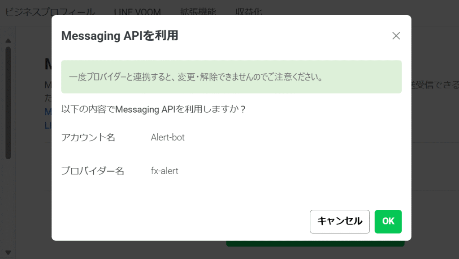459x259 pixels.
Task: Click the vertical scrollbar thumb
Action: (8, 103)
